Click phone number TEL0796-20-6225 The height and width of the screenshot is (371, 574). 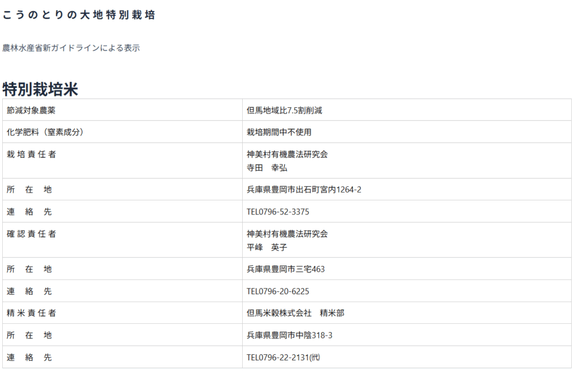pyautogui.click(x=277, y=291)
